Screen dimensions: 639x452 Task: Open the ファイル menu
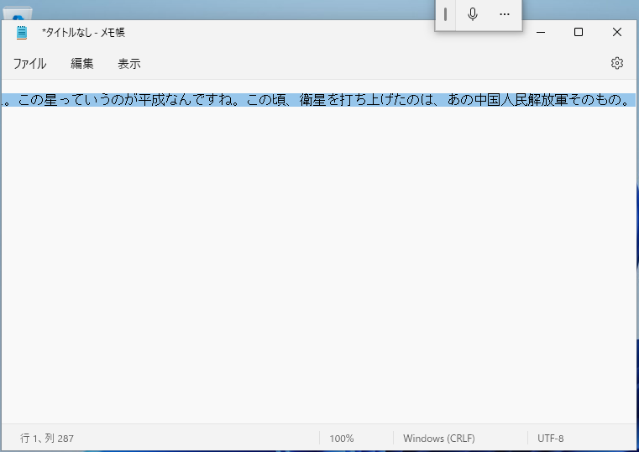click(29, 64)
